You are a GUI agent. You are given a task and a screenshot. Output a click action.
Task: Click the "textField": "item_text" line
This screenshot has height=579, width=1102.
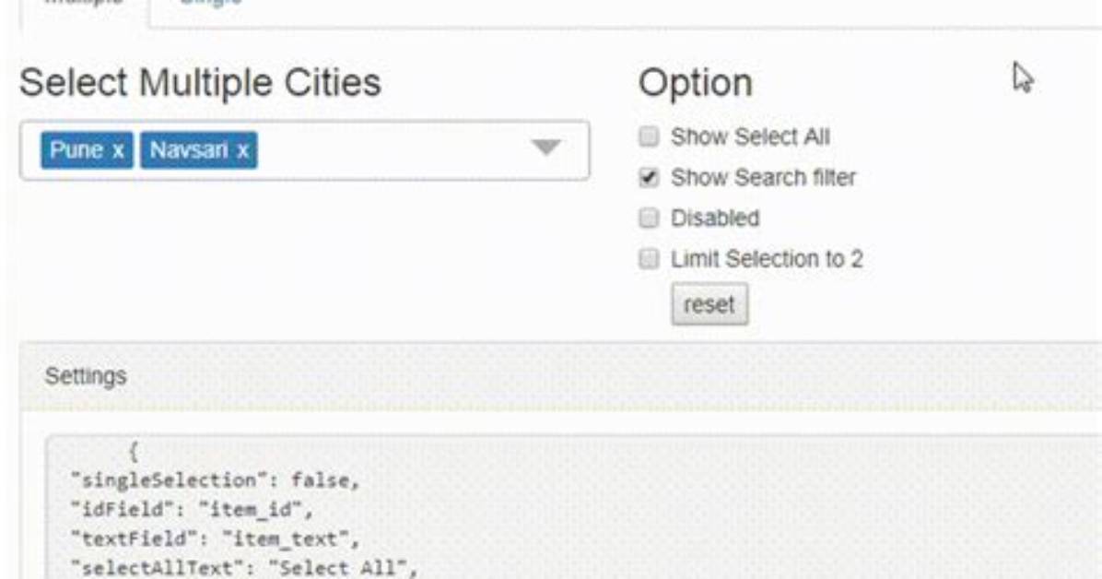tap(215, 539)
